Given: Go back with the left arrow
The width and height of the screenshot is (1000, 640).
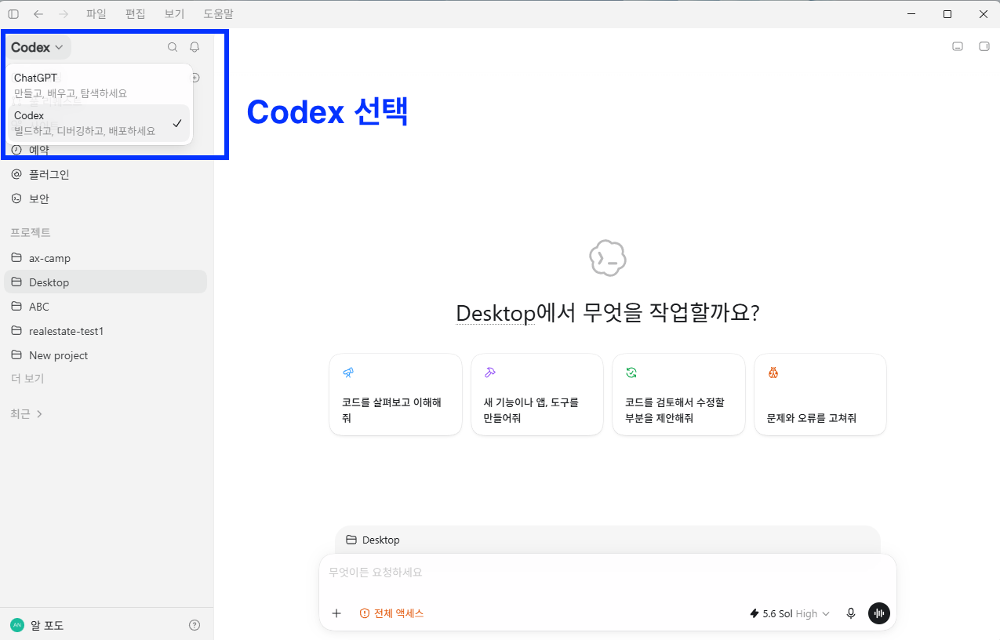Looking at the screenshot, I should 38,14.
